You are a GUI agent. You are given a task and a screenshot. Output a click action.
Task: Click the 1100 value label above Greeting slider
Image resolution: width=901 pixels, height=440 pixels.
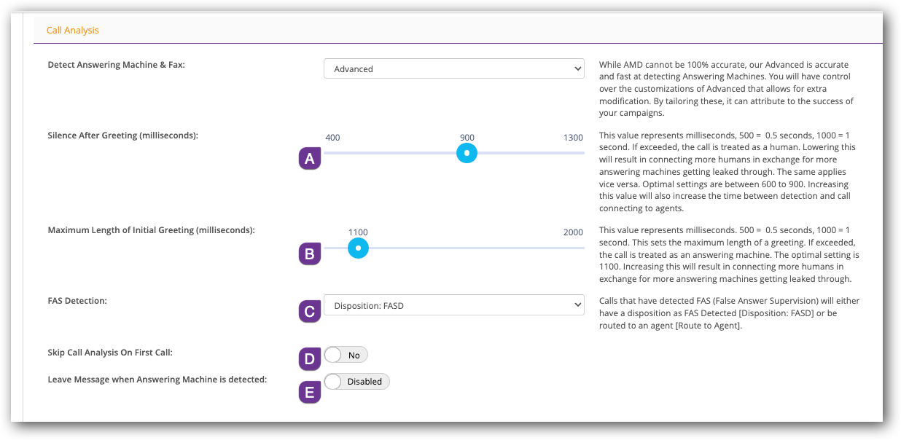pyautogui.click(x=358, y=232)
